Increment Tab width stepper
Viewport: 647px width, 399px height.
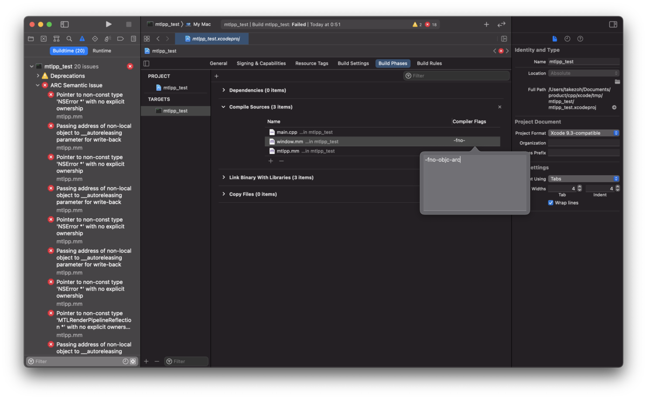(x=580, y=187)
